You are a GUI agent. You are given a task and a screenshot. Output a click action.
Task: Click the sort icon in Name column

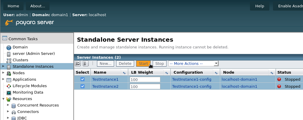124,72
